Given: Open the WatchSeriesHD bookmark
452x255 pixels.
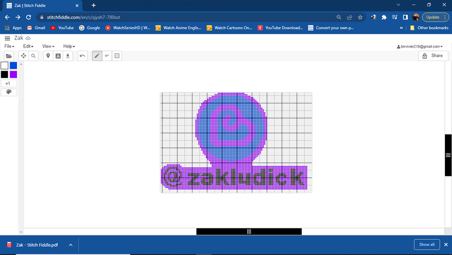Looking at the screenshot, I should point(128,28).
